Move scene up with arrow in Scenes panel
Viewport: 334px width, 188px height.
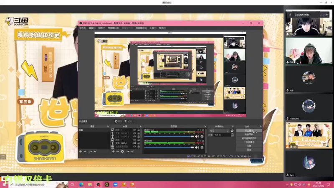91,151
